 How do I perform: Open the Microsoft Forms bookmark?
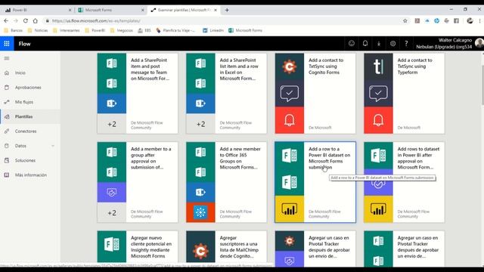pos(245,30)
